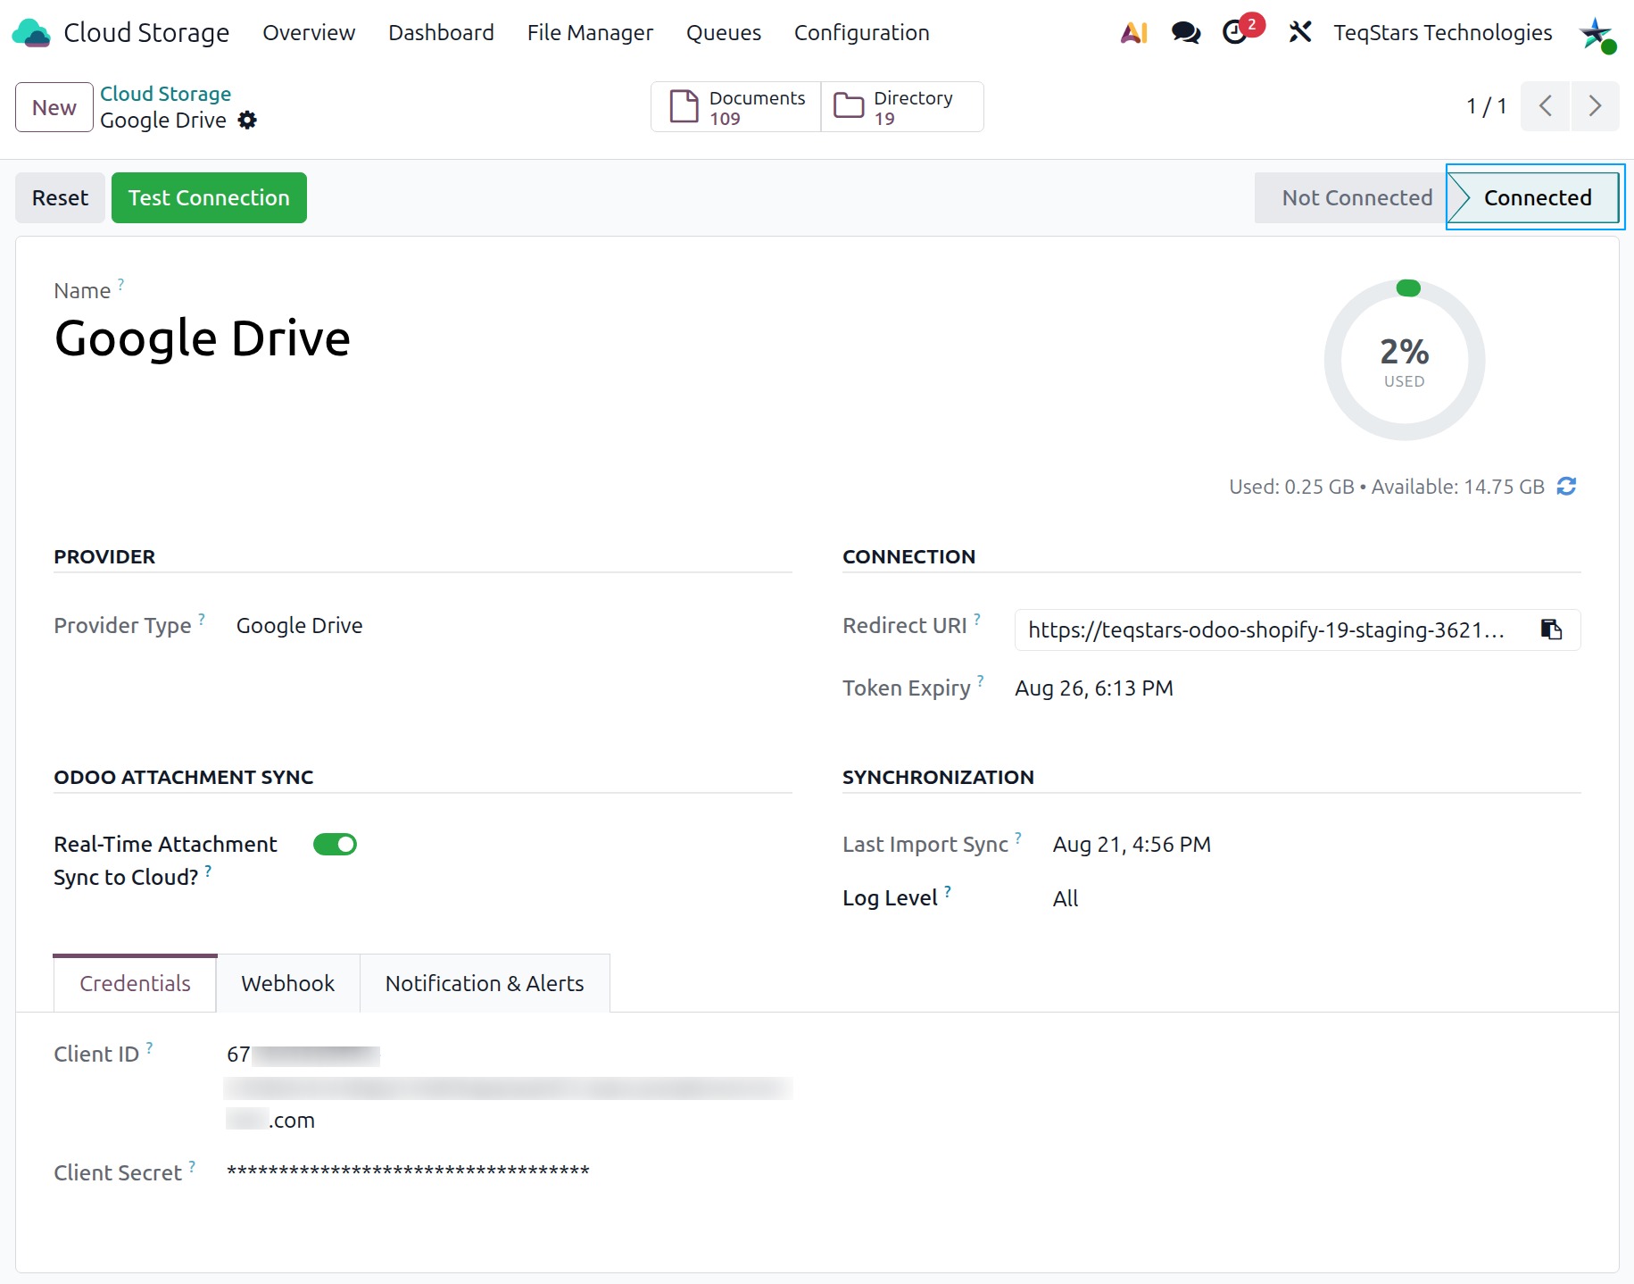Click the help mark beside Client ID

pyautogui.click(x=149, y=1047)
